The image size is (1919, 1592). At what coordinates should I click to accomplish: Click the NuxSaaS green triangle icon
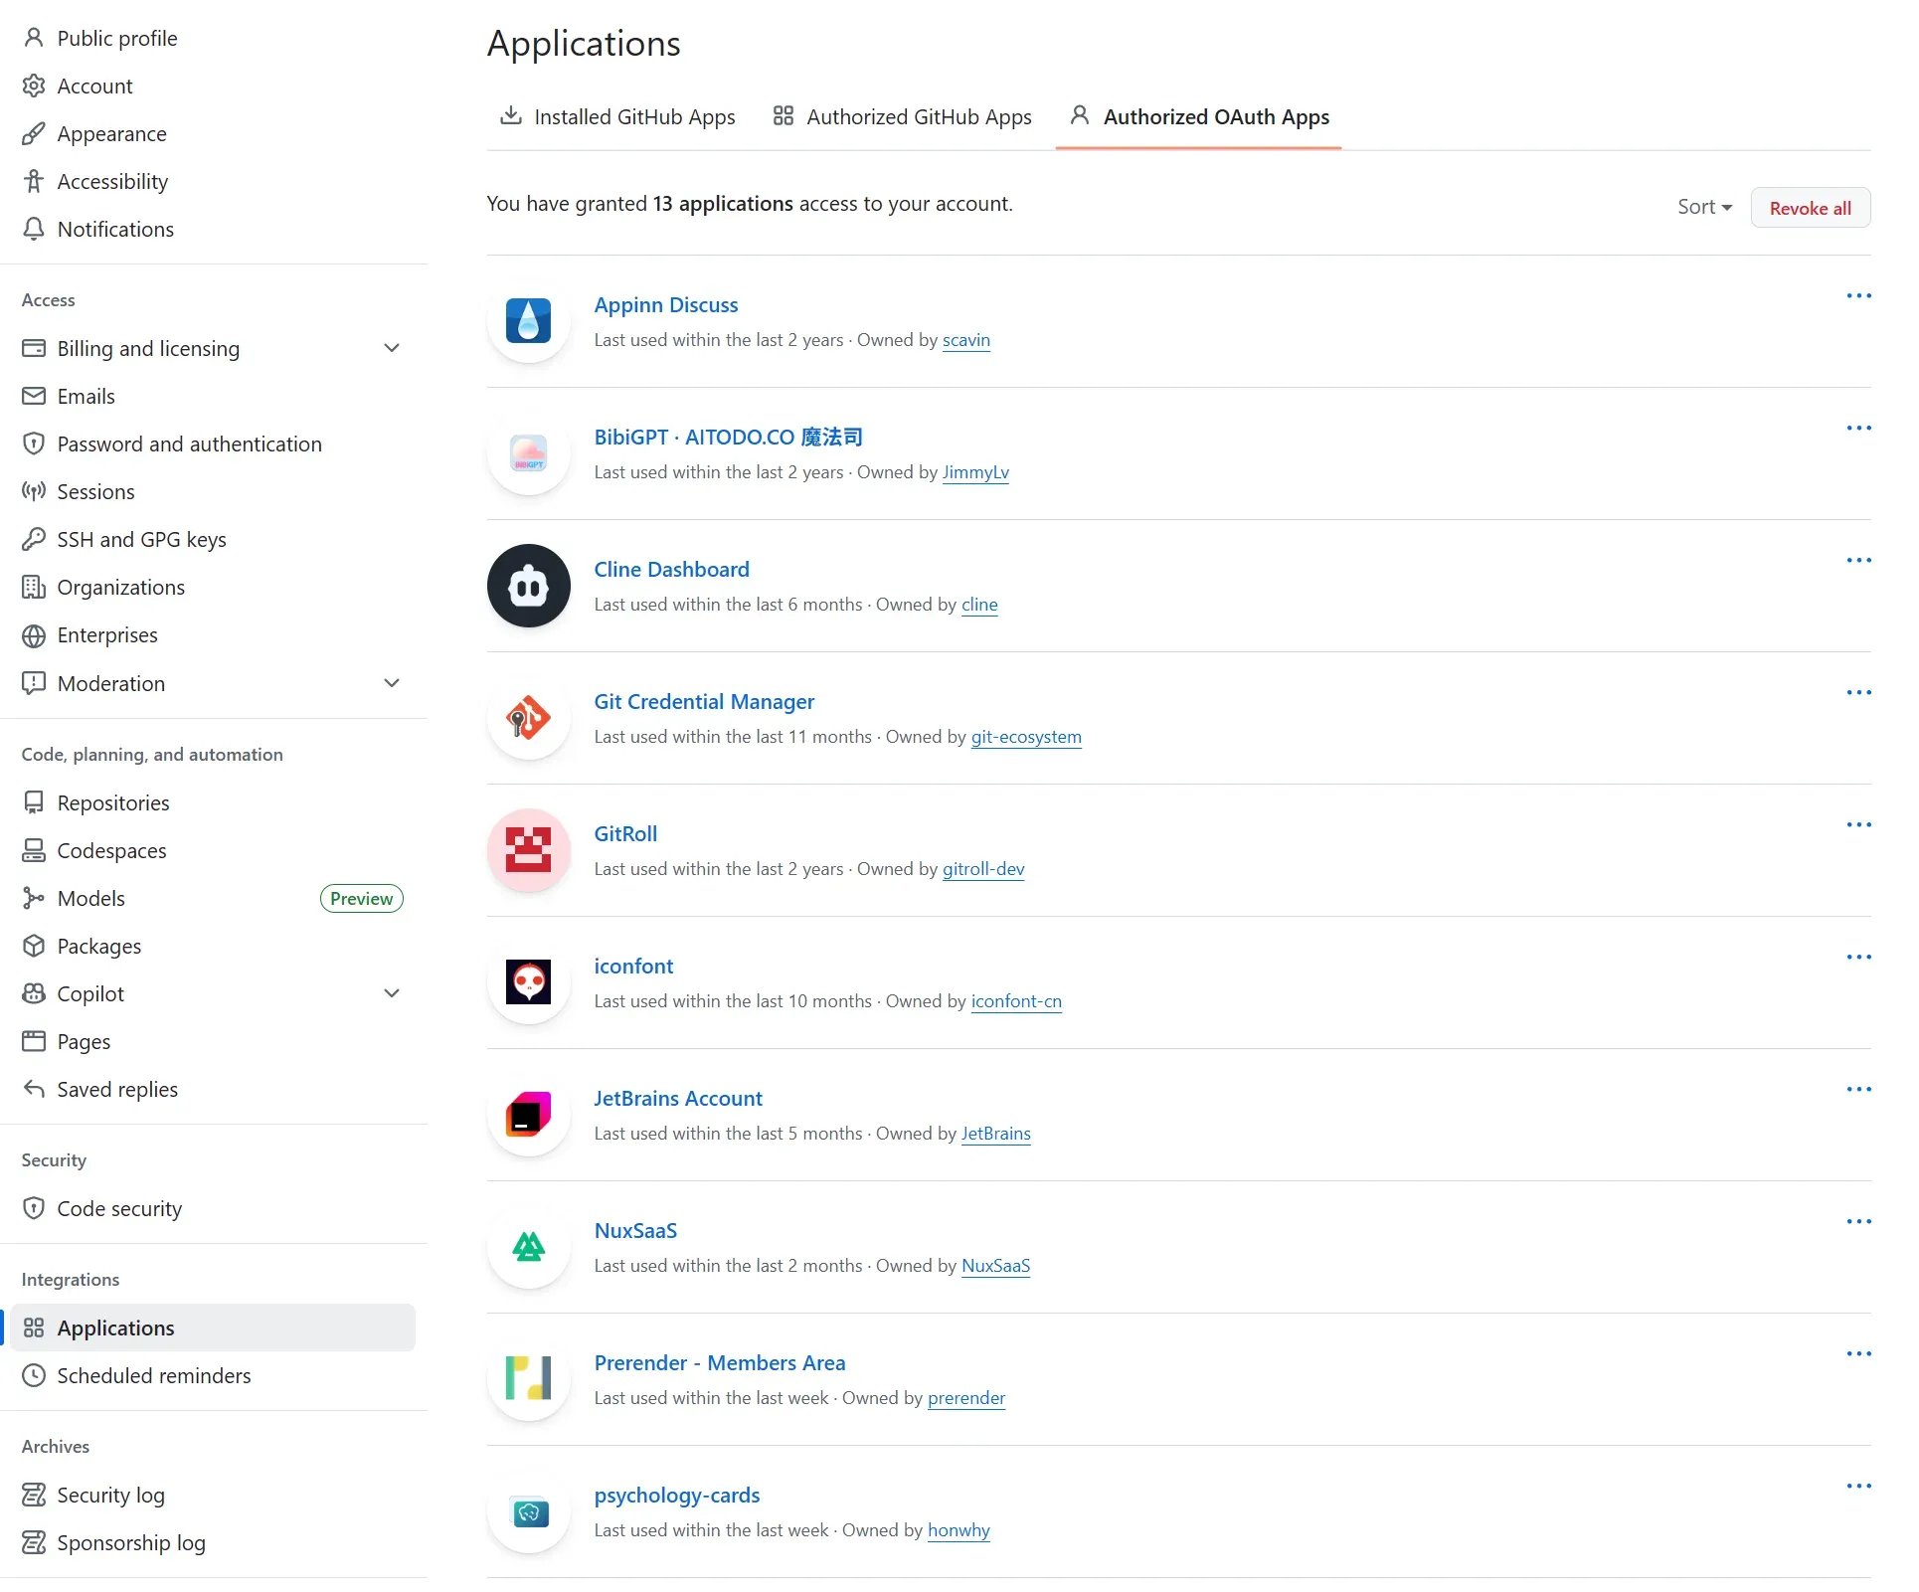[x=528, y=1247]
